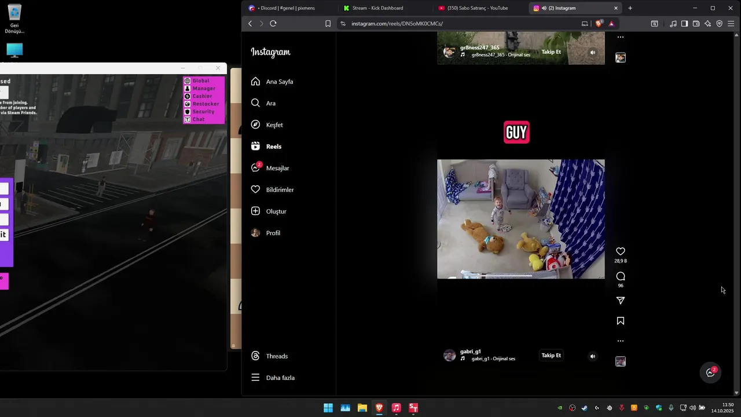Viewport: 741px width, 417px height.
Task: Open gr8ness247_365 audio thumbnail at right
Action: (621, 58)
